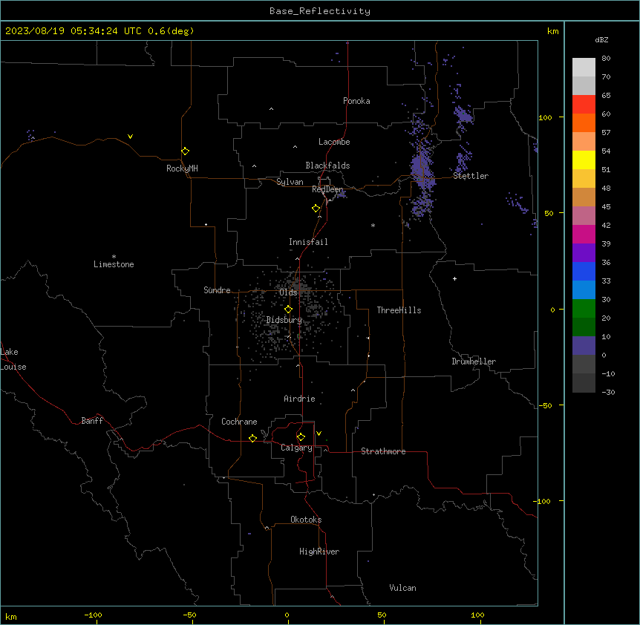Select the orange 57-60 dBZ legend swatch
The image size is (640, 625).
click(584, 122)
